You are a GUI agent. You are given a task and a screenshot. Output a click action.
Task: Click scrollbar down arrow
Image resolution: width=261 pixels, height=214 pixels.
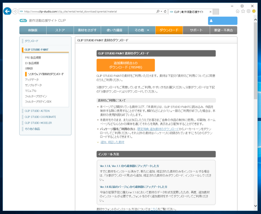pyautogui.click(x=255, y=206)
